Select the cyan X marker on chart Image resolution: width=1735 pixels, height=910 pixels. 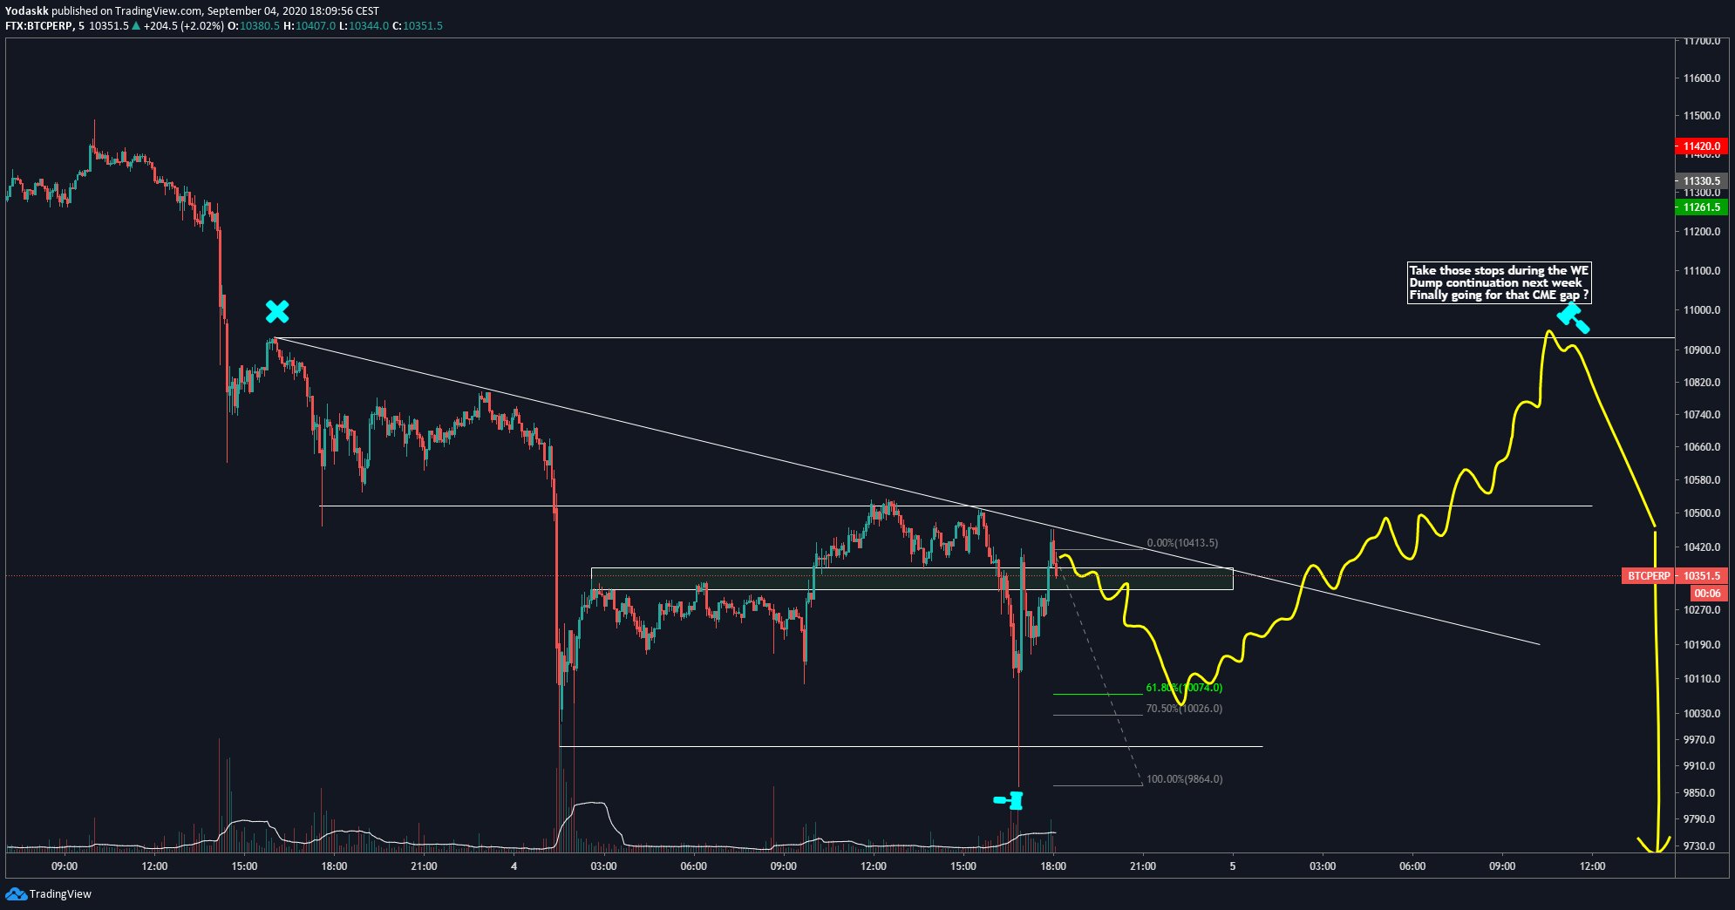277,311
